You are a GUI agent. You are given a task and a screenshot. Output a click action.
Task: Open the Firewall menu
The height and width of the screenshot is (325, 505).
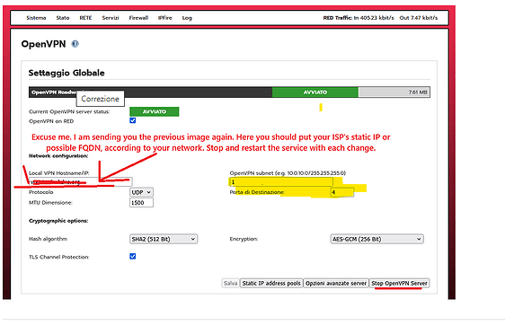coord(138,18)
